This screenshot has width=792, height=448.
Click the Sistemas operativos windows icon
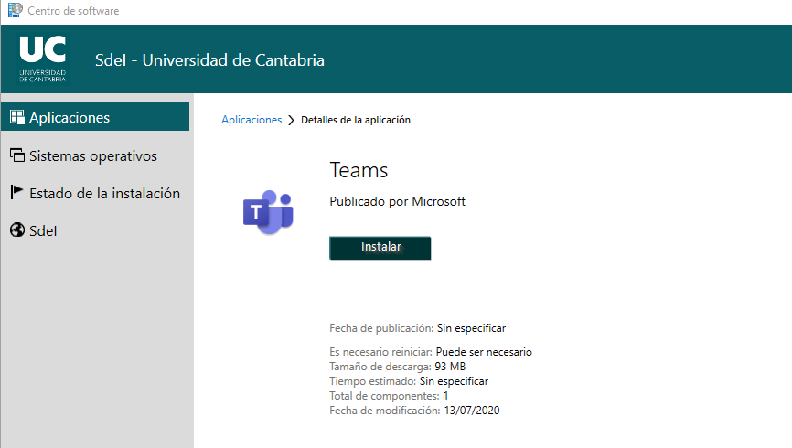(17, 155)
